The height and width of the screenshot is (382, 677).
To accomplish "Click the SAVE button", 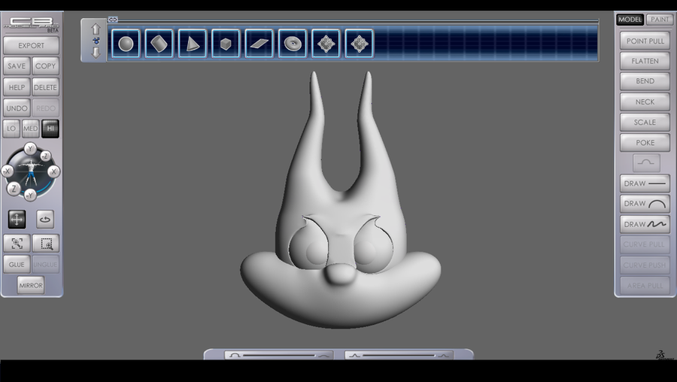I will click(x=17, y=66).
